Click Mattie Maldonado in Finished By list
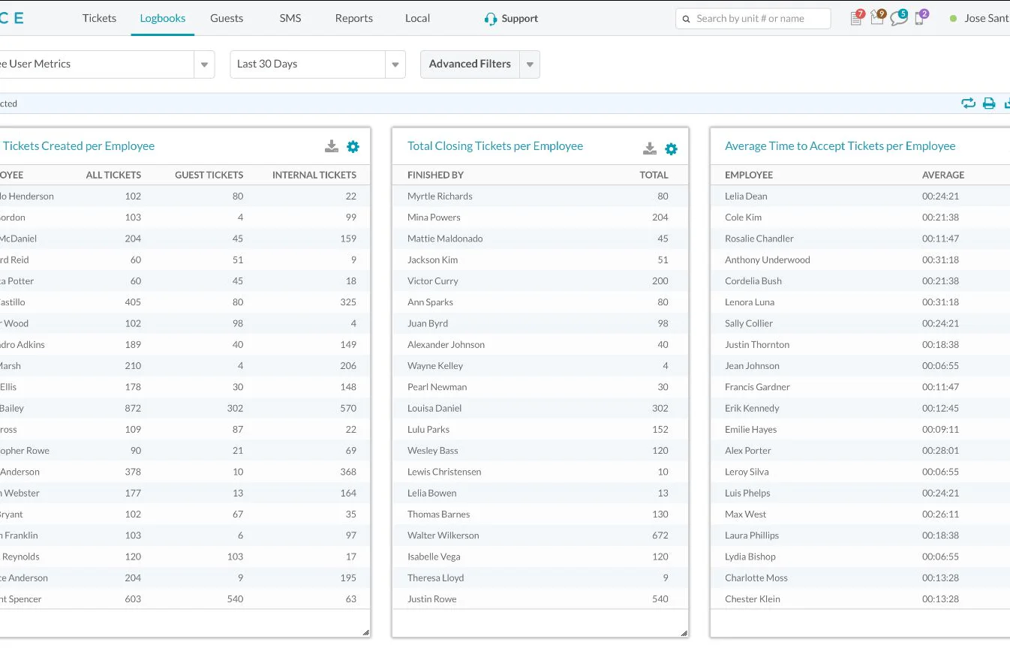Image resolution: width=1010 pixels, height=651 pixels. [445, 238]
